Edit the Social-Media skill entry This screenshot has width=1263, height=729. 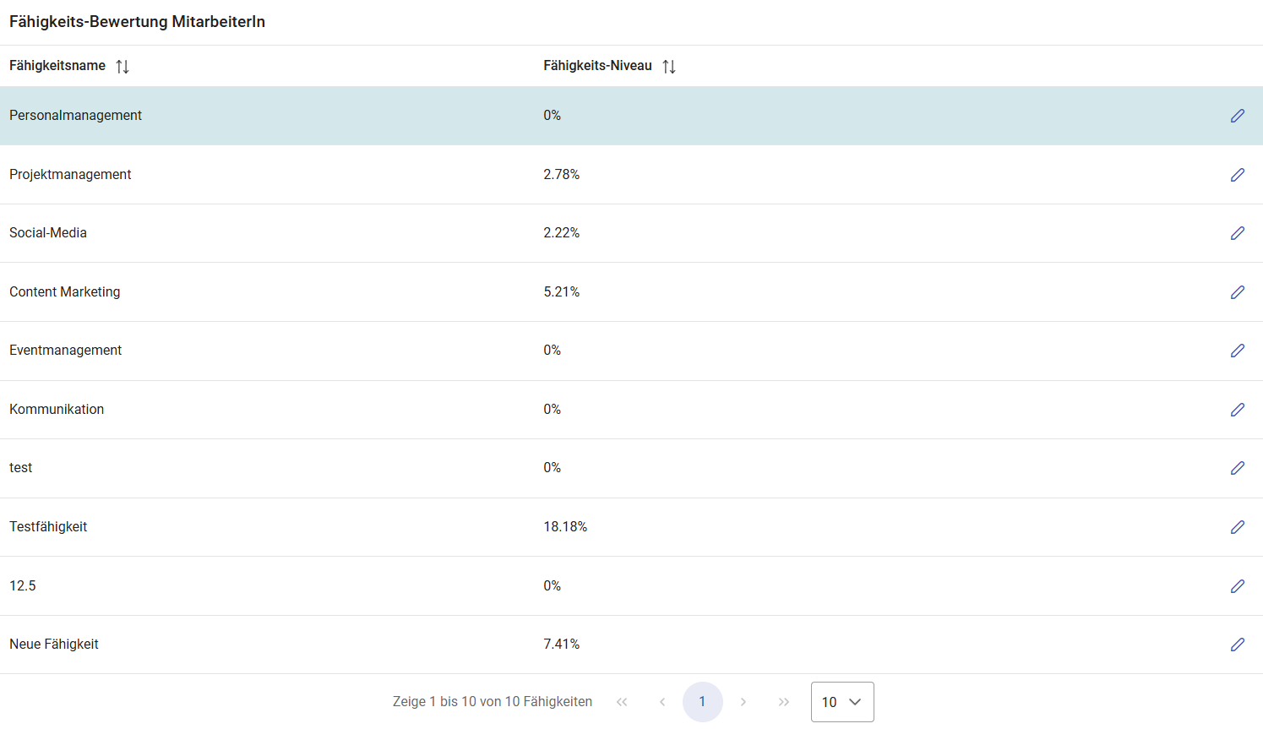(x=1238, y=233)
